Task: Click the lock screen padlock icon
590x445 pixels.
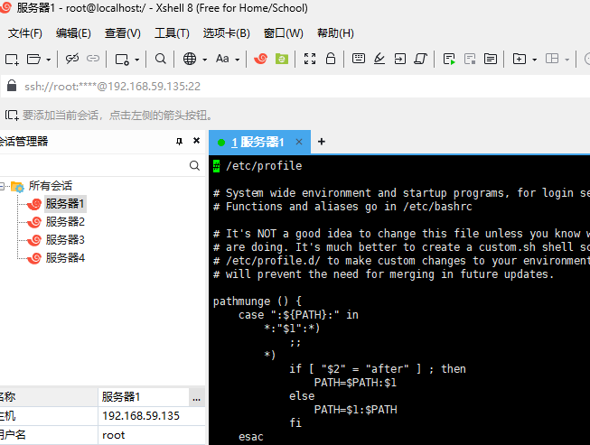Action: tap(331, 59)
